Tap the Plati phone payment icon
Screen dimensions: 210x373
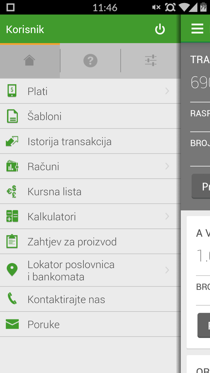coord(12,91)
